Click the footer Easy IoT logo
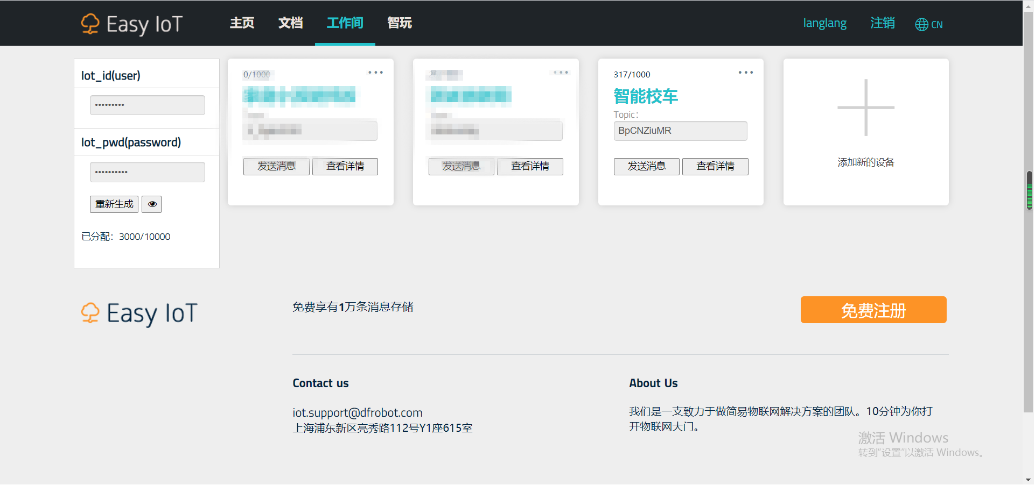Screen dimensions: 1035x485 point(139,313)
